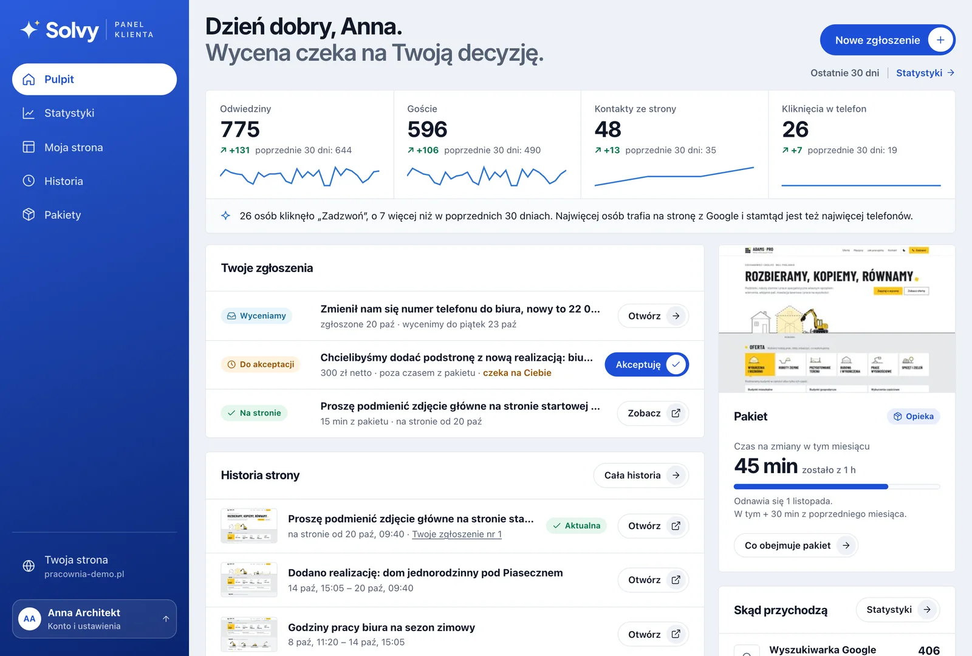Viewport: 972px width, 656px height.
Task: Click the plus icon in Nowe zgłoszenie
Action: 940,40
